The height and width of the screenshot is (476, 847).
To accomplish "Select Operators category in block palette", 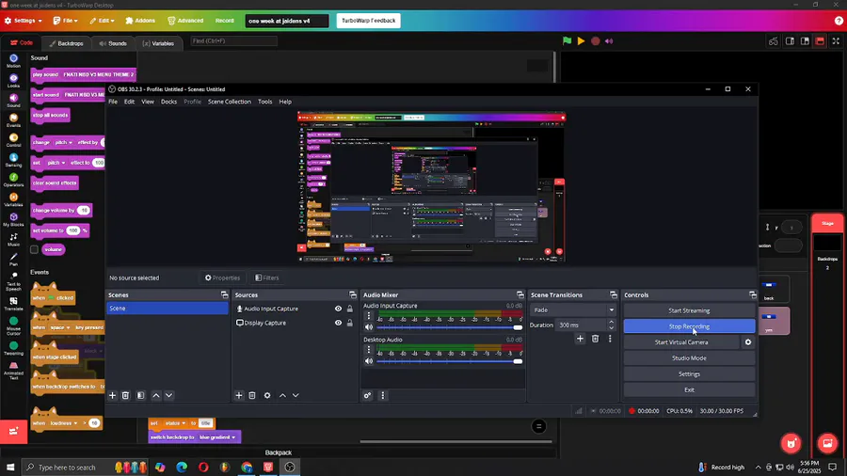I will [x=13, y=180].
